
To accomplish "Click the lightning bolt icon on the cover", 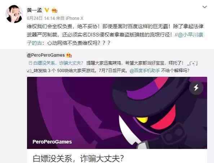I will [196, 88].
